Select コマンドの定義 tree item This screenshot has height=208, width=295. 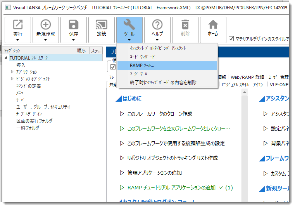pos(28,86)
